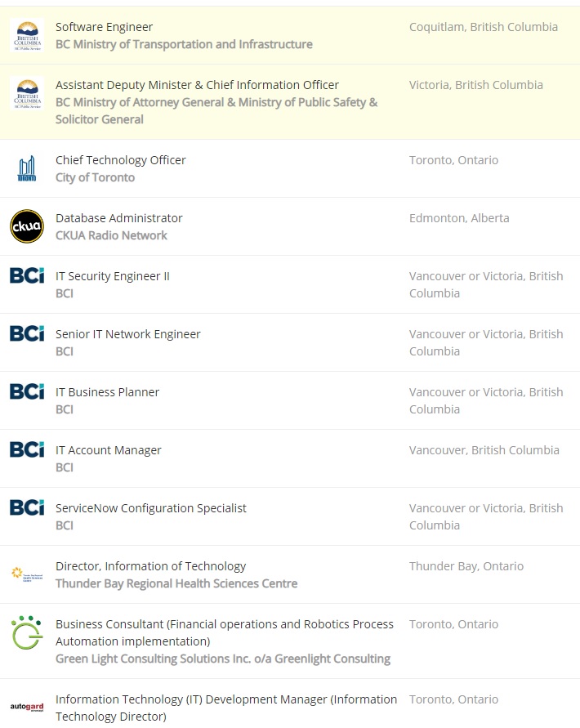The image size is (580, 728).
Task: Click the autogard logo
Action: pos(27,707)
